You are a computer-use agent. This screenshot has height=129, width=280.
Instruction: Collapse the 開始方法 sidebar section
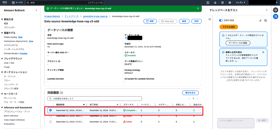[x=2, y=19]
